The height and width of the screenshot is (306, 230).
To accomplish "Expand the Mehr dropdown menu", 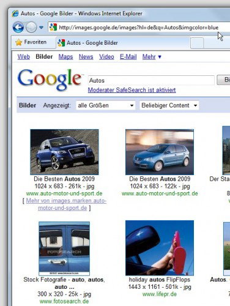I will tap(152, 57).
